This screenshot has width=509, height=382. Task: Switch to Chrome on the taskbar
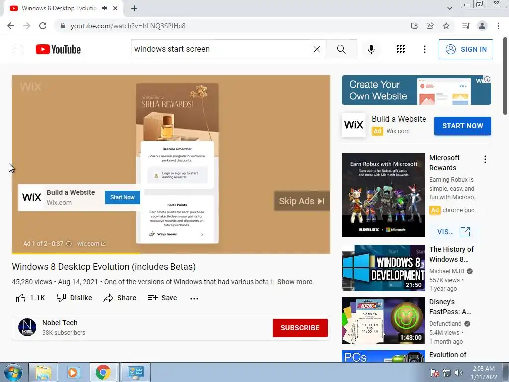point(103,372)
